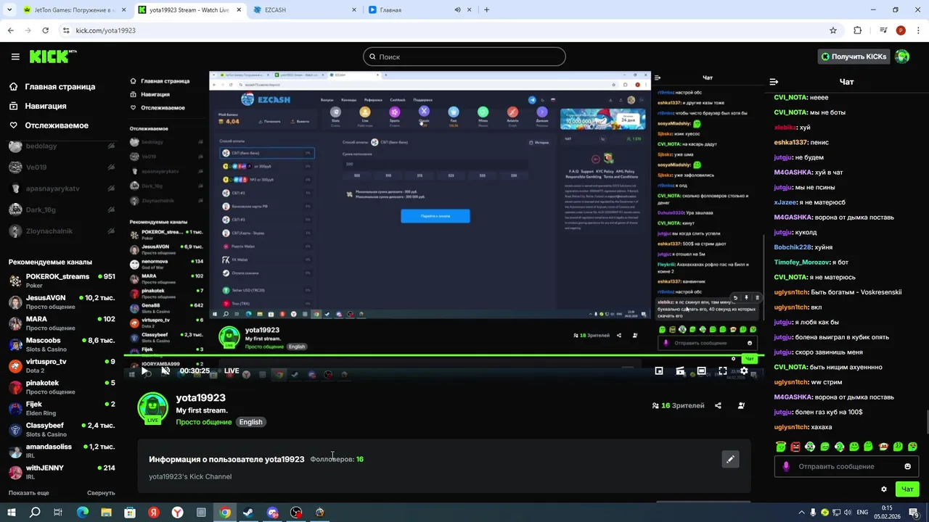The height and width of the screenshot is (522, 929).
Task: Open JesusAVGN recommended channel
Action: tap(62, 302)
